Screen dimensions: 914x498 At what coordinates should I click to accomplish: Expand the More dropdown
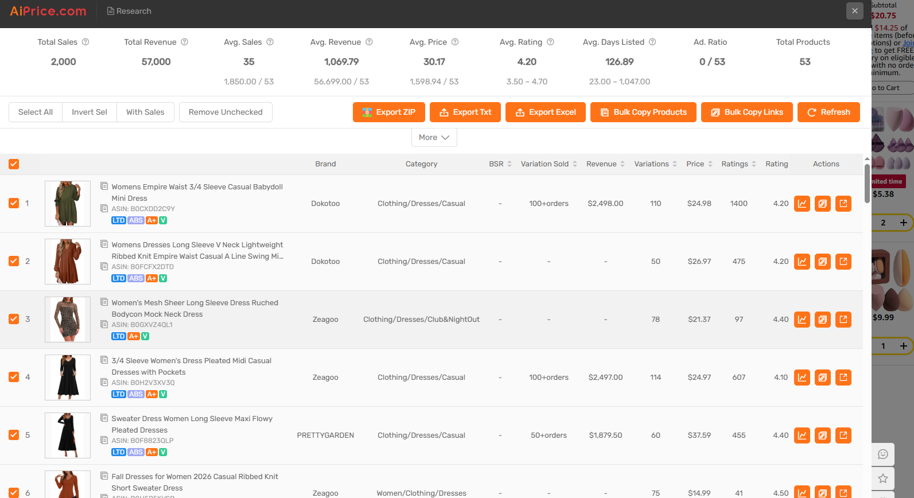[x=434, y=137]
